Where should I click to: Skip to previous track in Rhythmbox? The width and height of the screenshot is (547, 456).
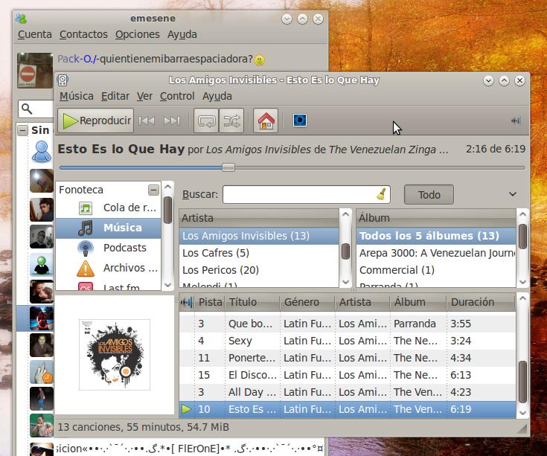147,121
